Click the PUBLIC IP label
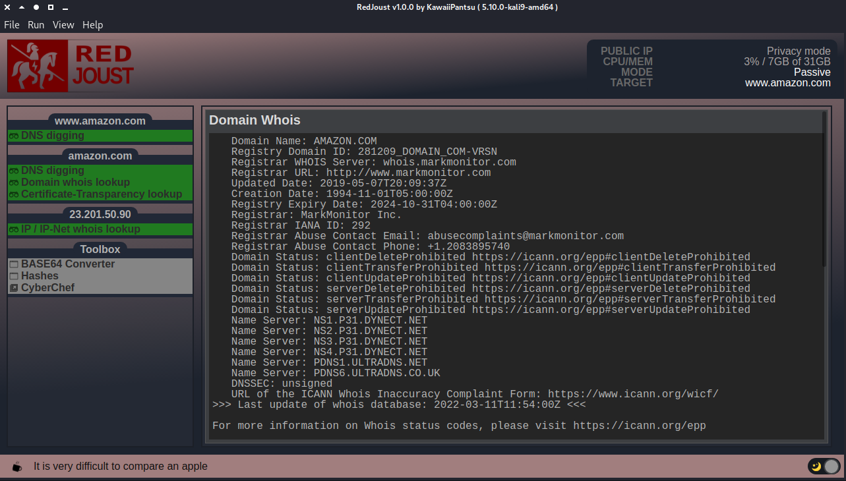 pyautogui.click(x=626, y=51)
